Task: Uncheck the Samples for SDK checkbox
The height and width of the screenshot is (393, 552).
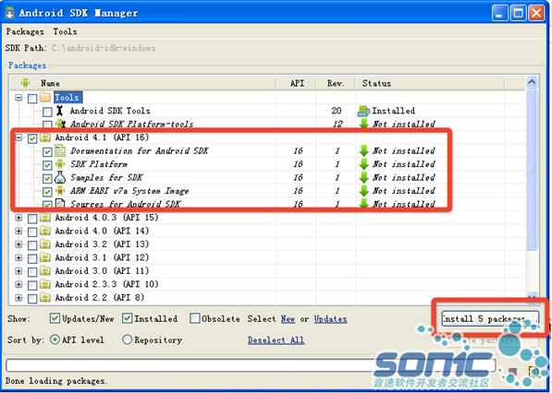Action: tap(47, 178)
